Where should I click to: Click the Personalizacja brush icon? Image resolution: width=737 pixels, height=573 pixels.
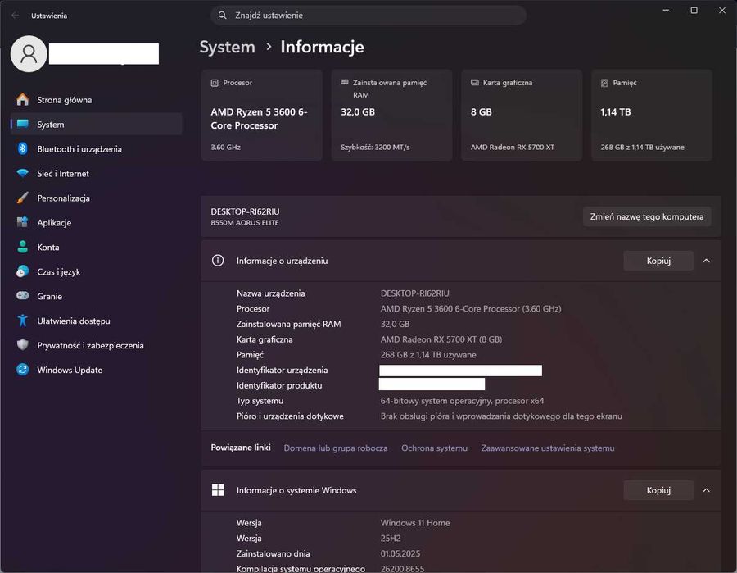[23, 198]
